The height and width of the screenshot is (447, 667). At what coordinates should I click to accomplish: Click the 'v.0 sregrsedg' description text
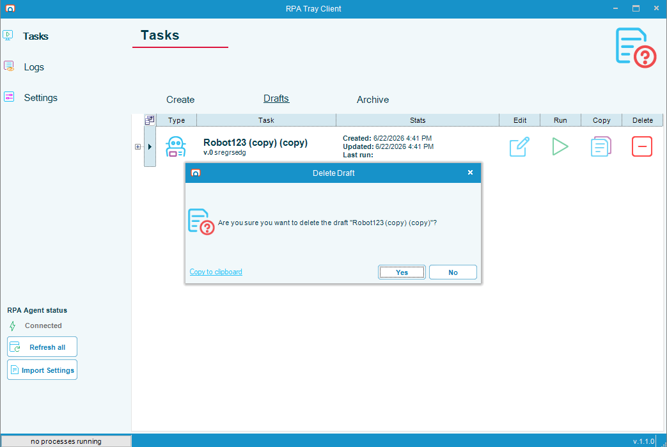point(224,152)
